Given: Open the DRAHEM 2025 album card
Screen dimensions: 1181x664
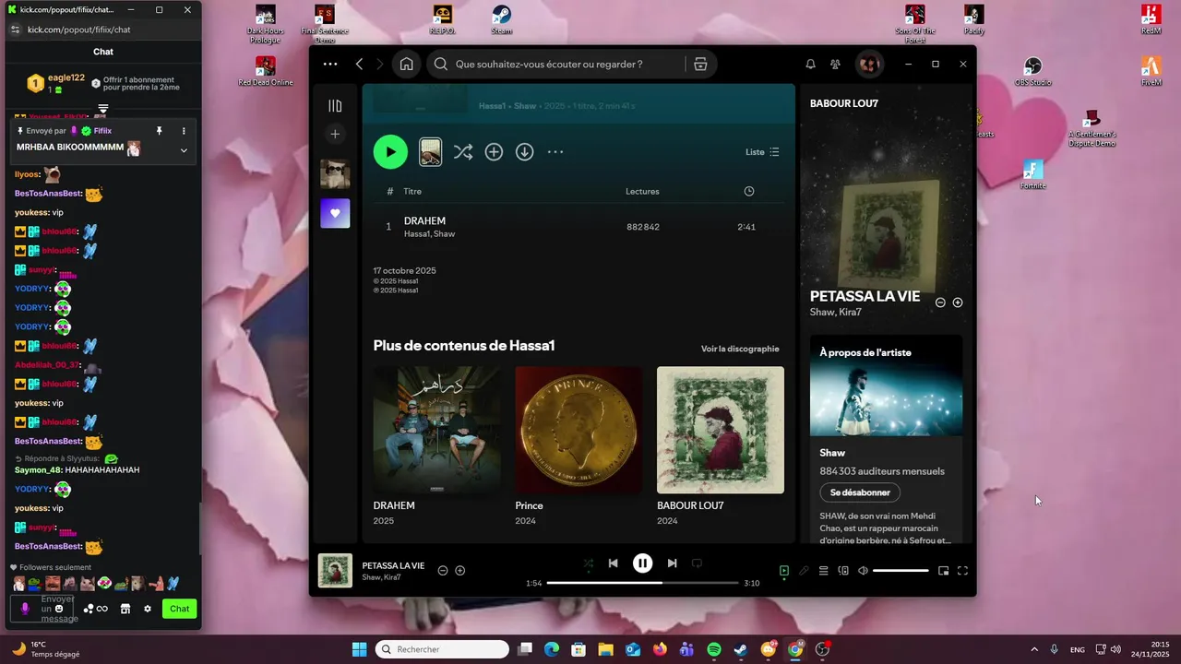Looking at the screenshot, I should coord(436,446).
